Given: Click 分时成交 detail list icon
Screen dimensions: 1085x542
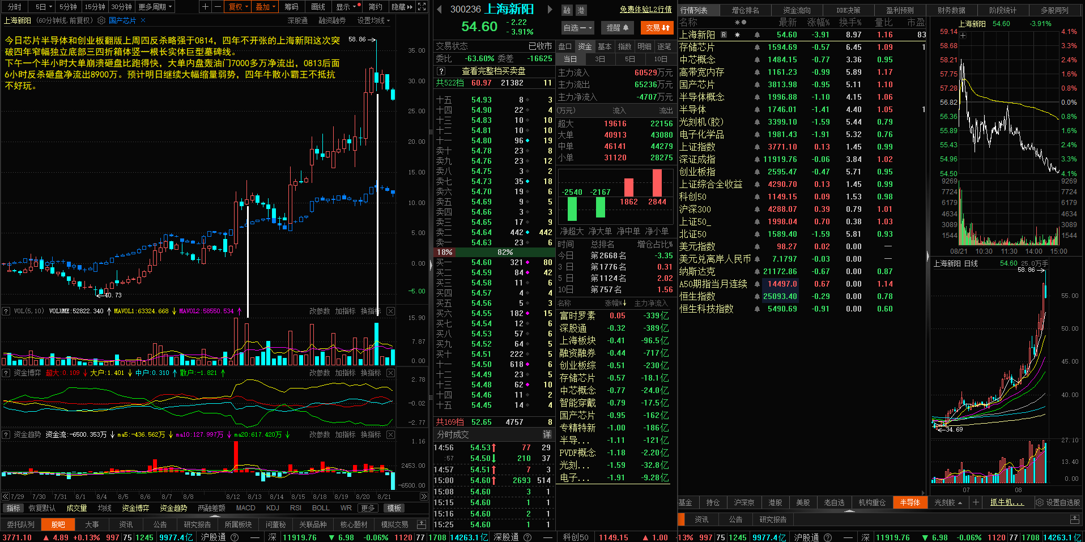Looking at the screenshot, I should (547, 434).
